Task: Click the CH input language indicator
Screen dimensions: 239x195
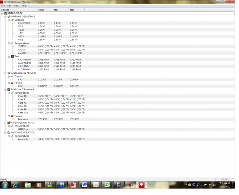Action: click(x=185, y=185)
